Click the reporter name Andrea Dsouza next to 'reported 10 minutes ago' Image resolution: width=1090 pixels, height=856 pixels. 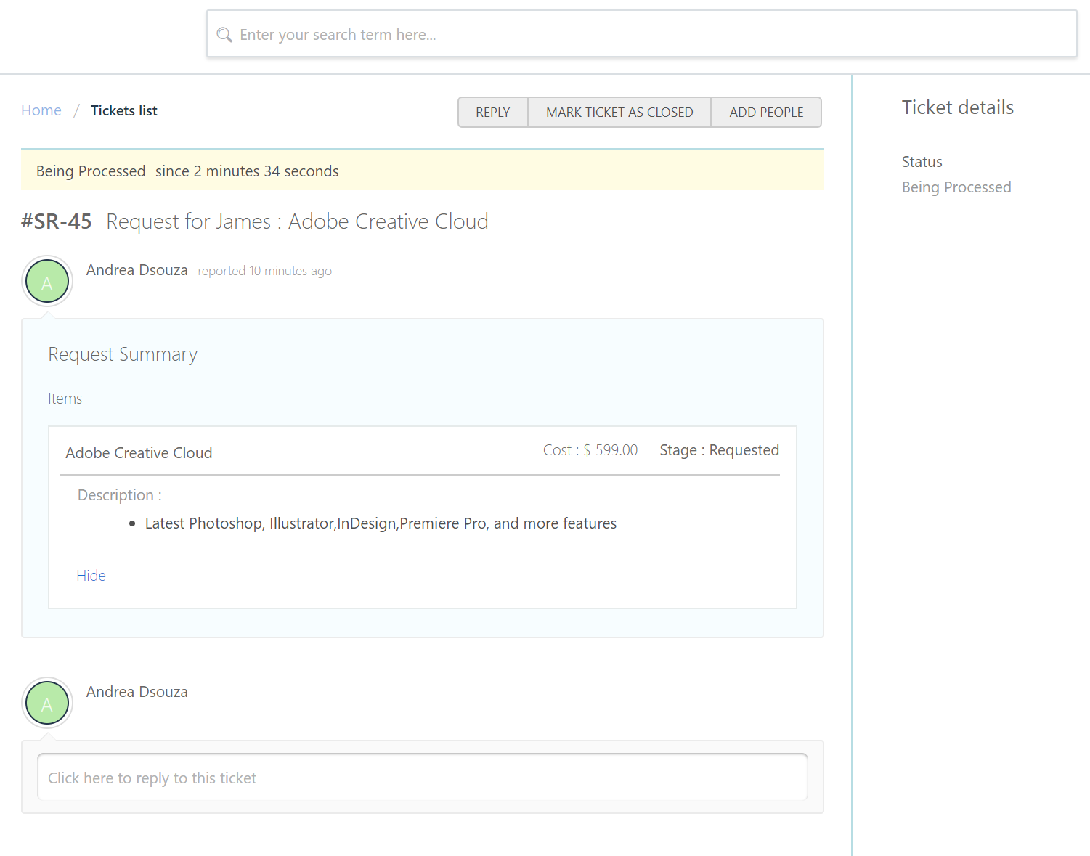[x=137, y=270]
